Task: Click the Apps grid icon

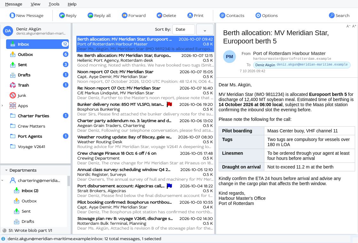Action: pyautogui.click(x=13, y=106)
